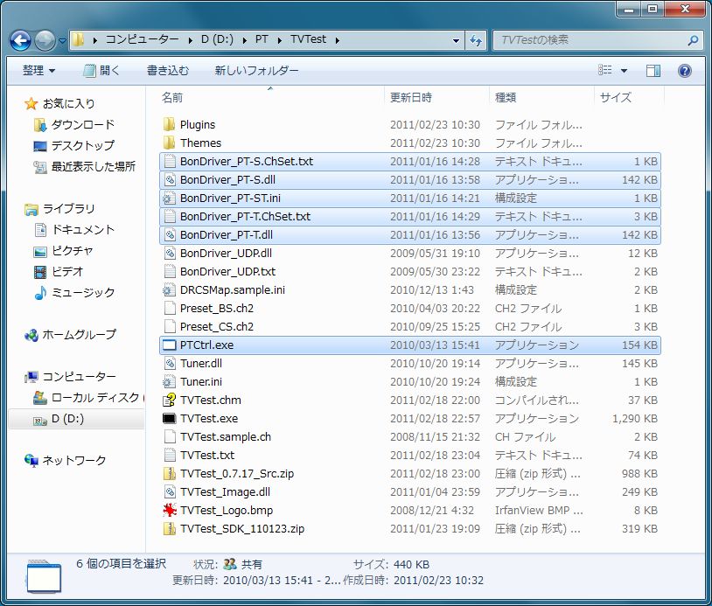
Task: Select file name Preset_CS.ch2
Action: [x=217, y=326]
